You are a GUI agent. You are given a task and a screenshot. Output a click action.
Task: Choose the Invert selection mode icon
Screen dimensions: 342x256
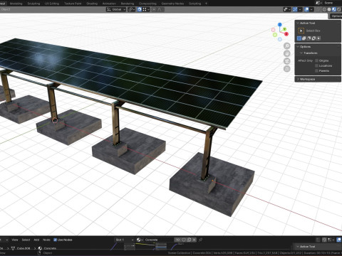313,38
